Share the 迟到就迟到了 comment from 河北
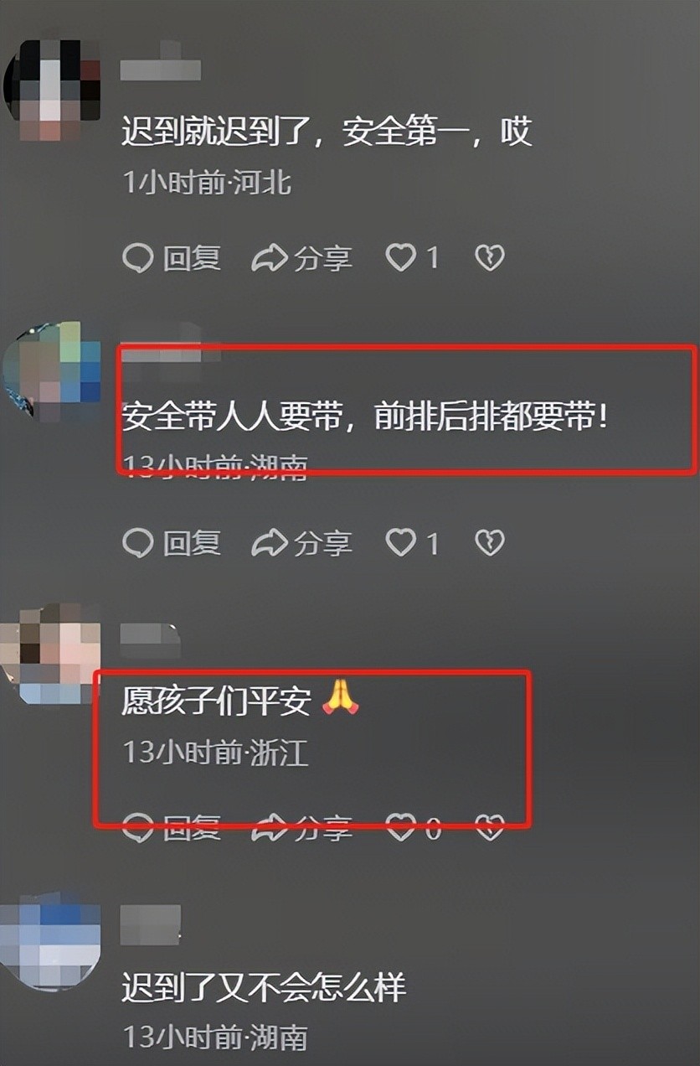This screenshot has width=700, height=1066. pos(301,258)
